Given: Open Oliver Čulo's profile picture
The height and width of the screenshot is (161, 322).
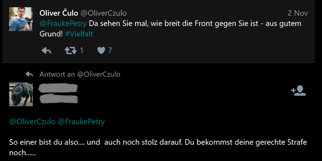Looking at the screenshot, I should coord(21,19).
